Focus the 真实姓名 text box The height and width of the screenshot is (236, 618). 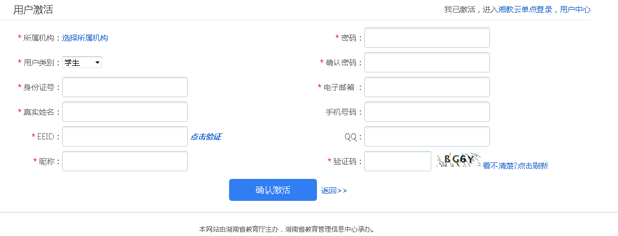point(125,112)
